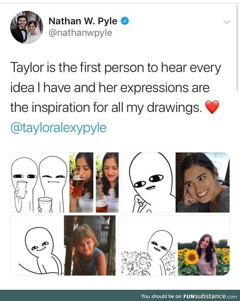Click the woman grimacing at beer photo
Viewport: 240px width, 301px height.
107,183
